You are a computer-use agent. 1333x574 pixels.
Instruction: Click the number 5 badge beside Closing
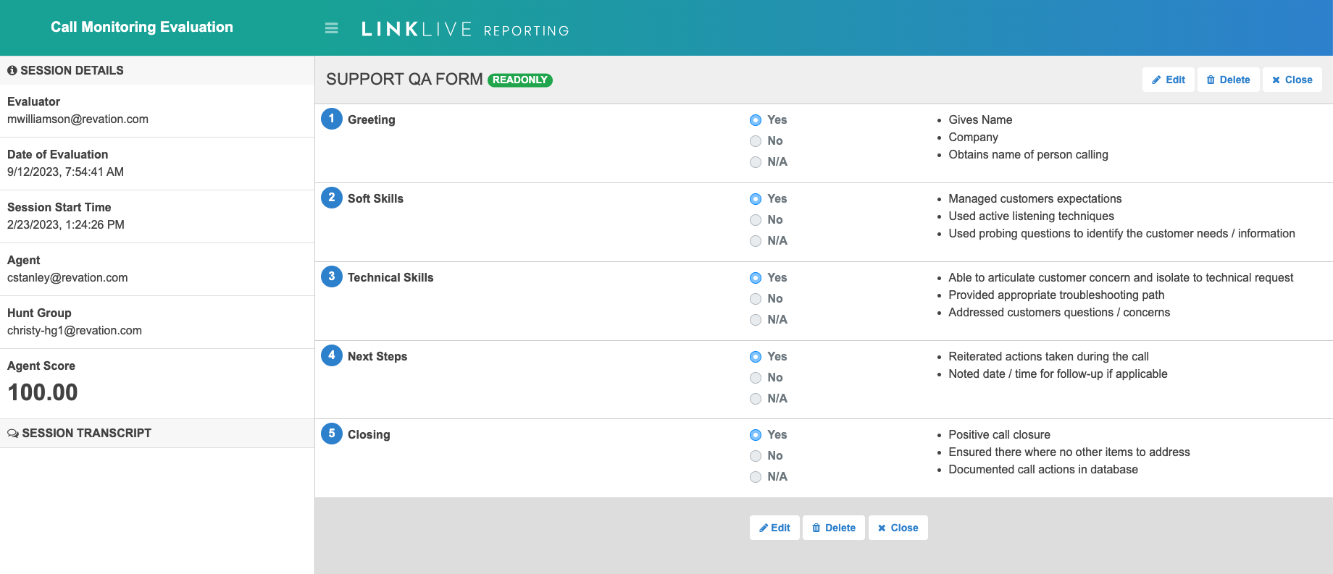click(x=332, y=434)
